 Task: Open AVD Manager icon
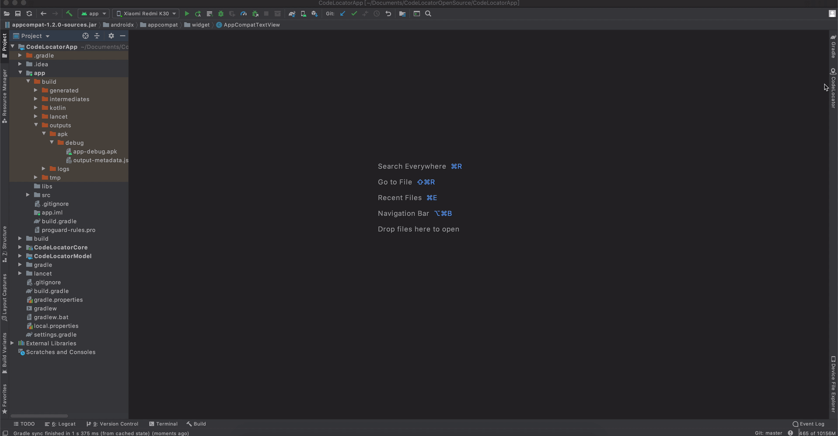click(303, 14)
